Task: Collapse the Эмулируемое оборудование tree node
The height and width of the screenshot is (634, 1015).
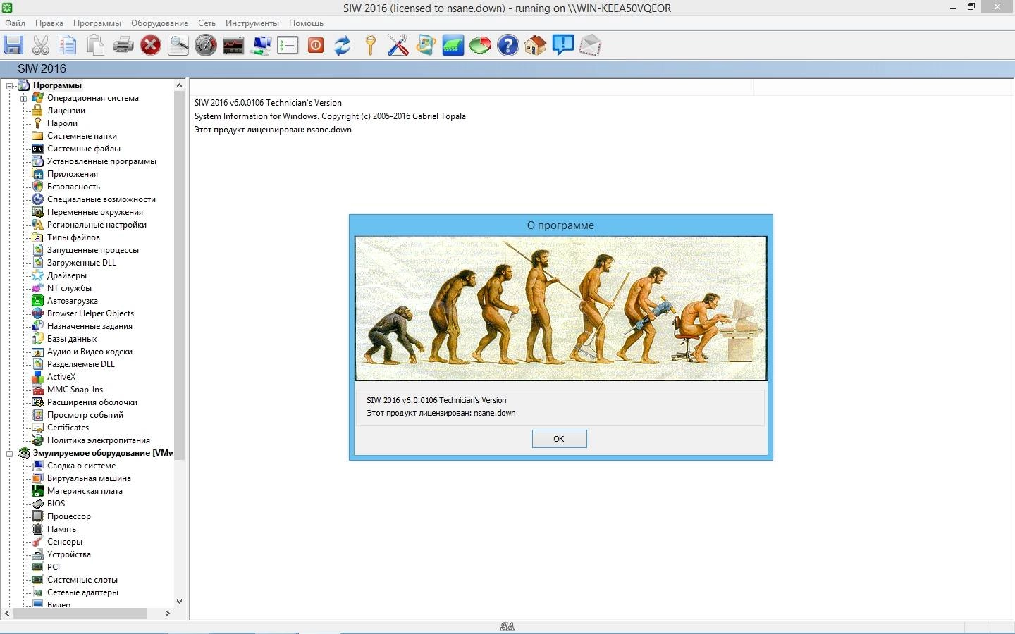Action: [10, 454]
